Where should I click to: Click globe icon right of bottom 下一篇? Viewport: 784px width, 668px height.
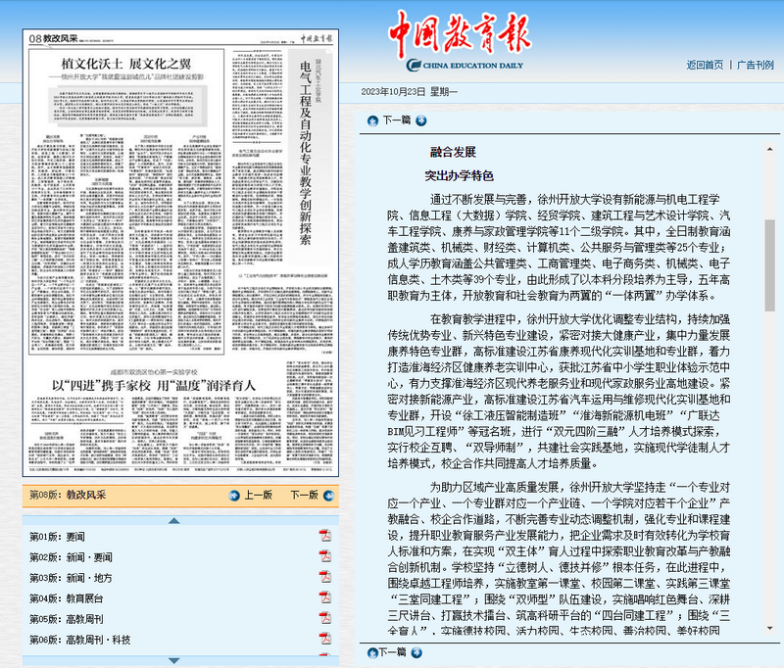(417, 653)
